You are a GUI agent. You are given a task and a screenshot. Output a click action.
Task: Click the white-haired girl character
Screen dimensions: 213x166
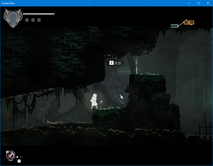point(94,101)
